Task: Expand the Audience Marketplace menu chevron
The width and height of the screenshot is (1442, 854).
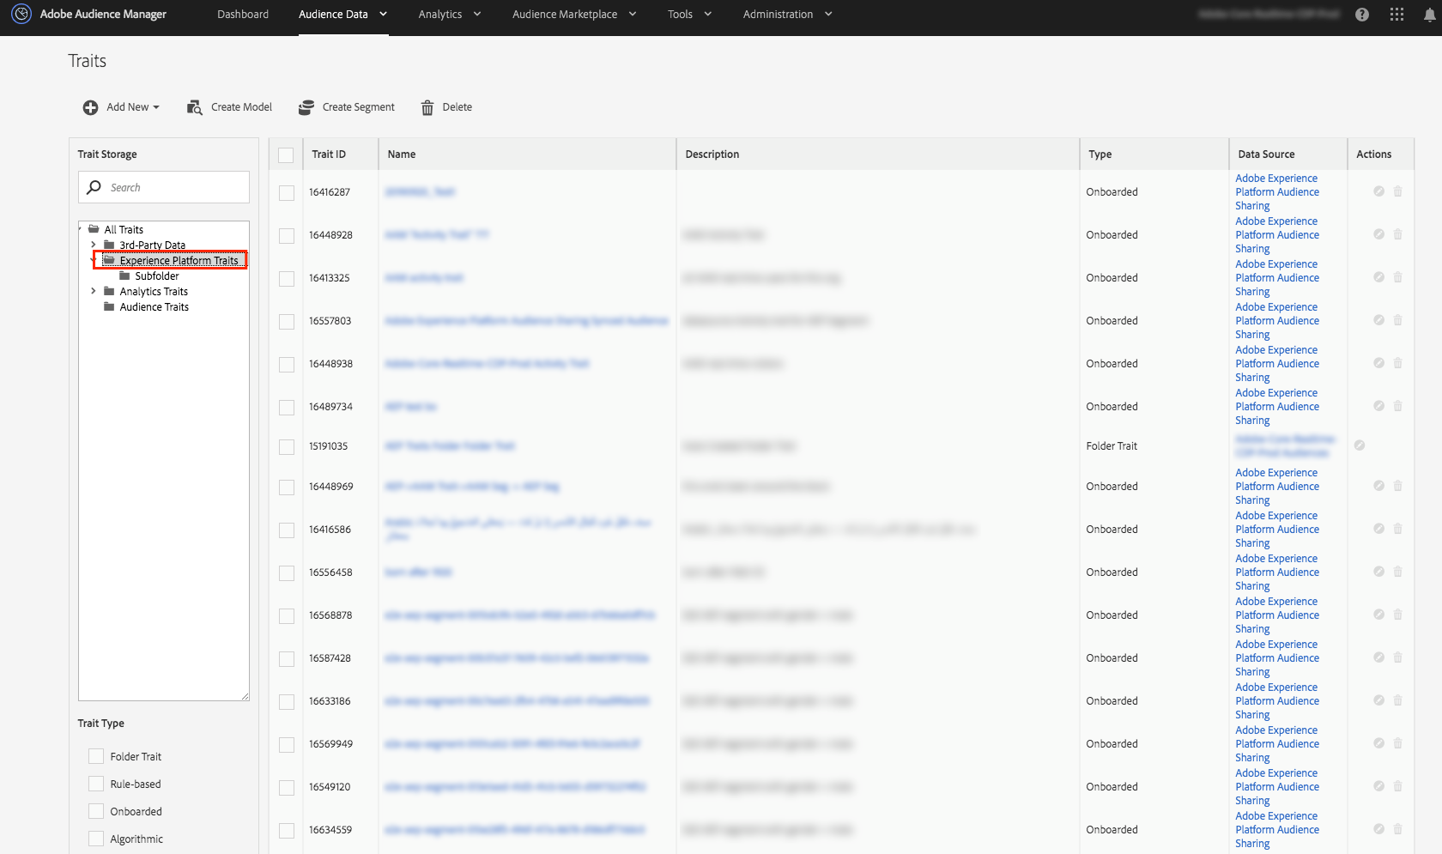Action: point(633,14)
